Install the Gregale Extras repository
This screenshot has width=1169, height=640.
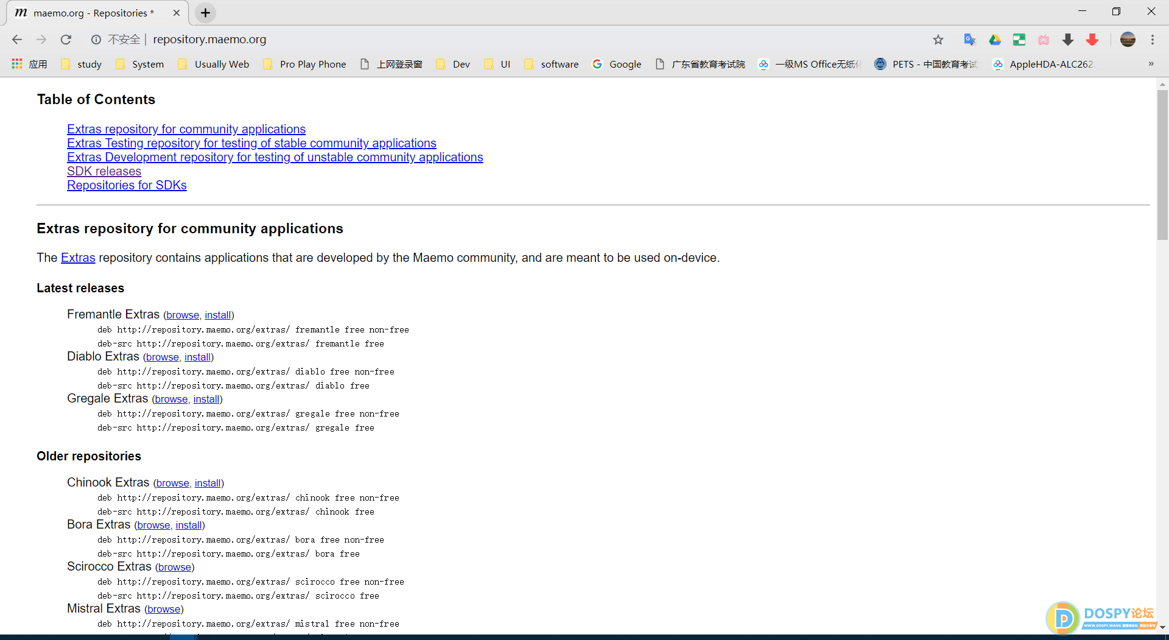click(x=206, y=399)
